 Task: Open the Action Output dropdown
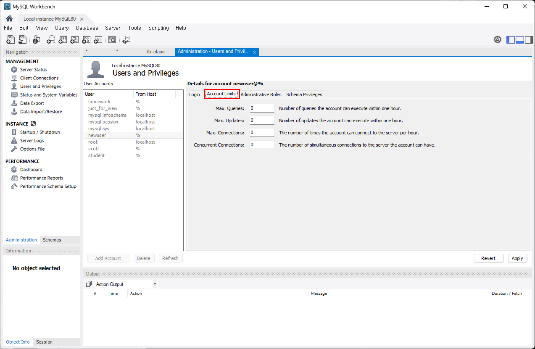point(126,284)
